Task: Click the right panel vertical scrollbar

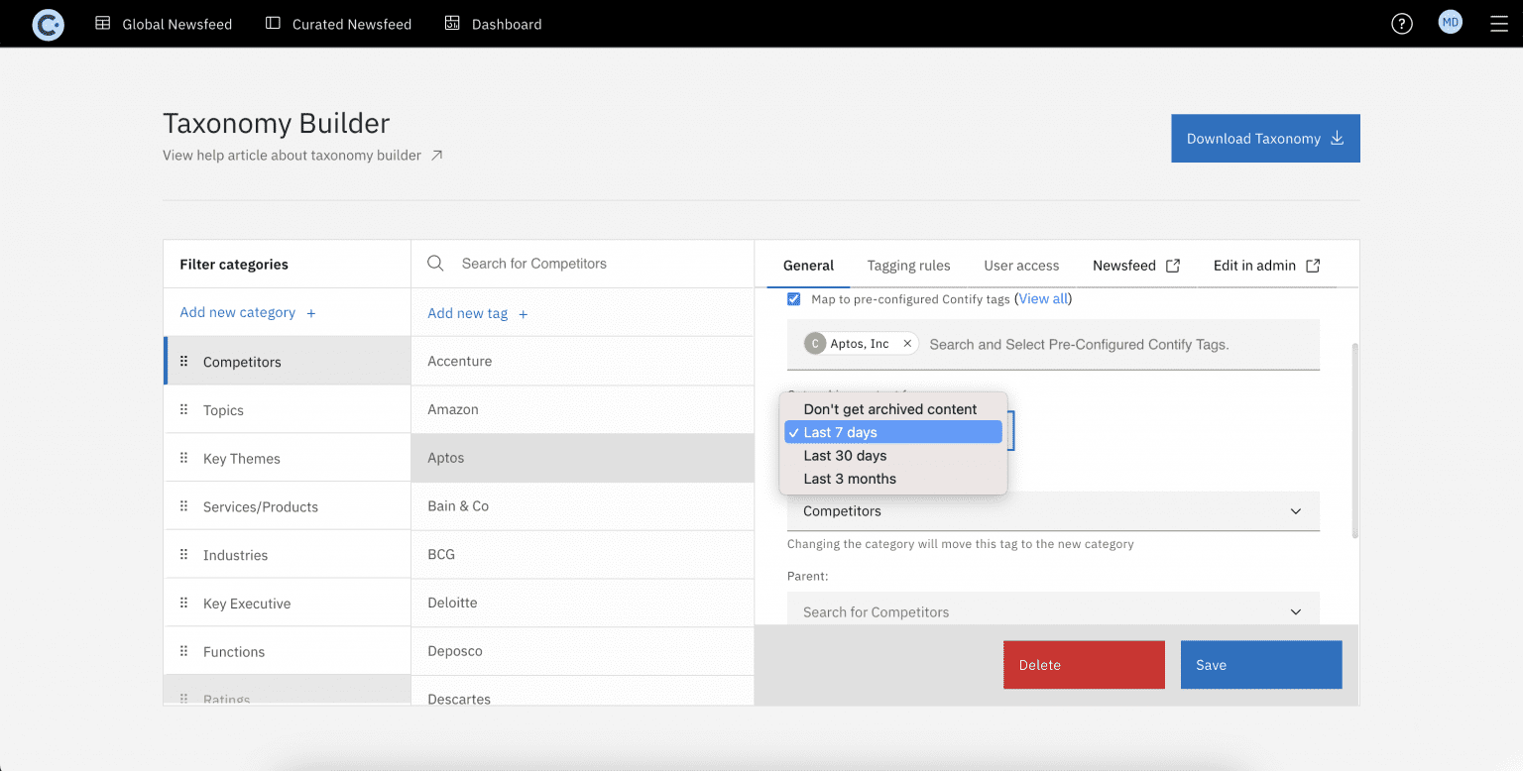Action: (1354, 441)
